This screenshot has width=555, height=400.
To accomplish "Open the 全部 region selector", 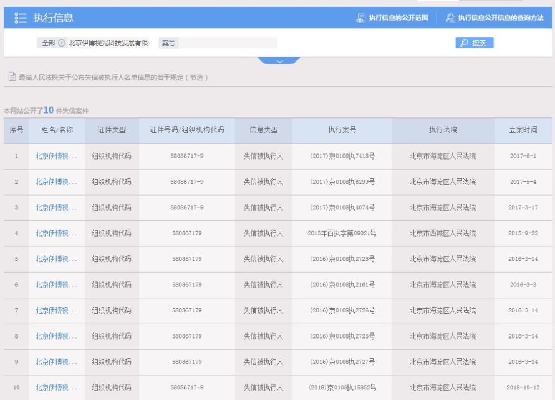I will coord(48,43).
